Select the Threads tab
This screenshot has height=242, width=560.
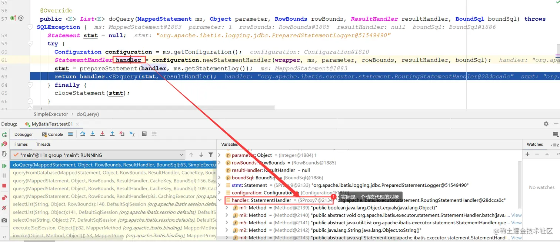coord(43,144)
